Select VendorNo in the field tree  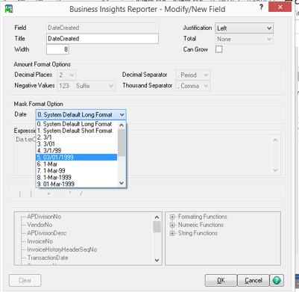(40, 225)
